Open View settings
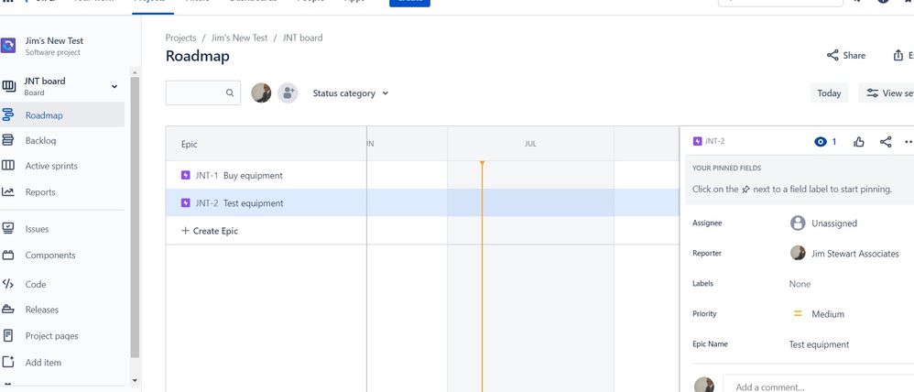 tap(888, 93)
